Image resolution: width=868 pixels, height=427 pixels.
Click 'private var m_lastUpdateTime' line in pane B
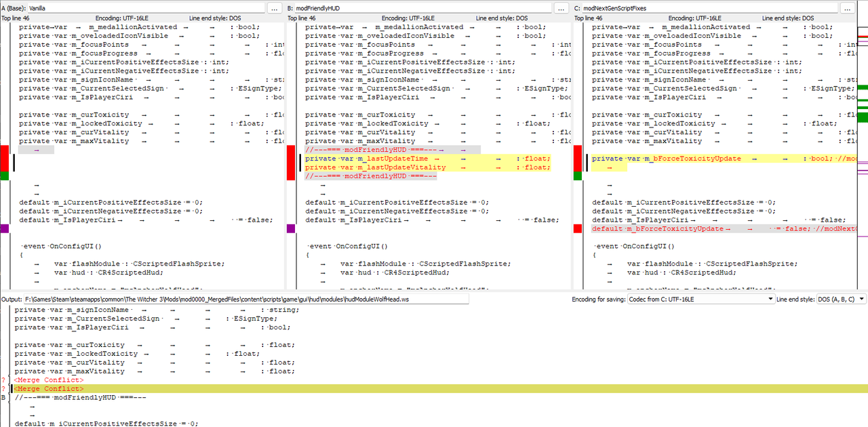[427, 159]
